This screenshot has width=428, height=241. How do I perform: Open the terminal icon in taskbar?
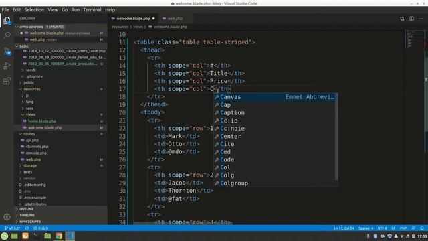tap(37, 236)
